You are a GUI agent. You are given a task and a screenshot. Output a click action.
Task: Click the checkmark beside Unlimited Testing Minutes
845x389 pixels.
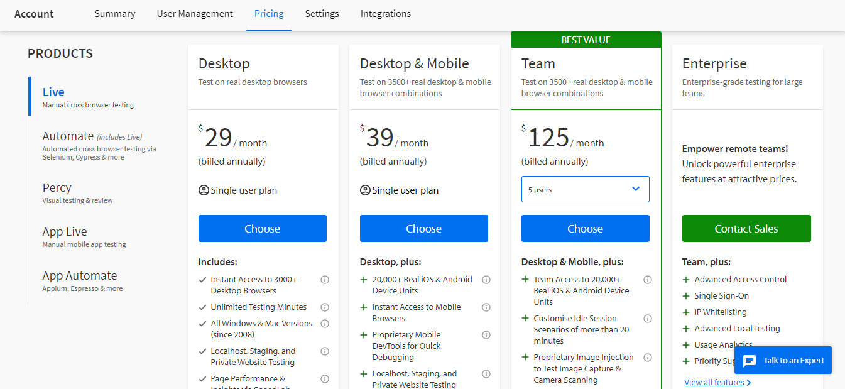click(202, 307)
